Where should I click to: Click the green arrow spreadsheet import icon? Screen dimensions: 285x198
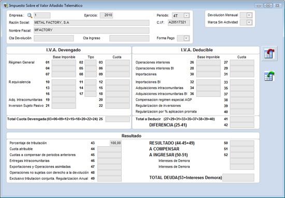click(x=269, y=76)
